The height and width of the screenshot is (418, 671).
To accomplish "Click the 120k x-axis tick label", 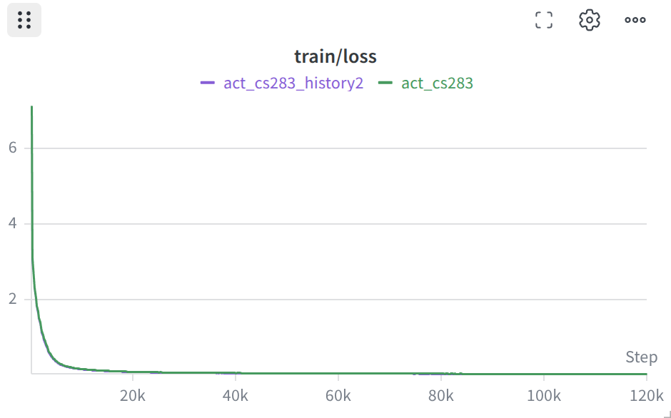I will coord(647,396).
